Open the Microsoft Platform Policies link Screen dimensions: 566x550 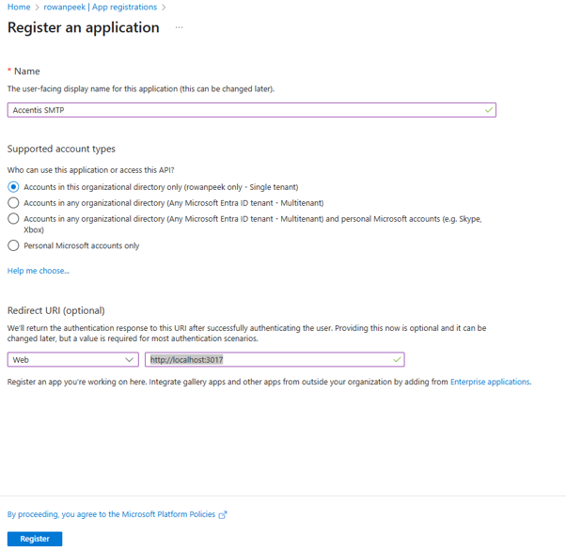(x=111, y=514)
